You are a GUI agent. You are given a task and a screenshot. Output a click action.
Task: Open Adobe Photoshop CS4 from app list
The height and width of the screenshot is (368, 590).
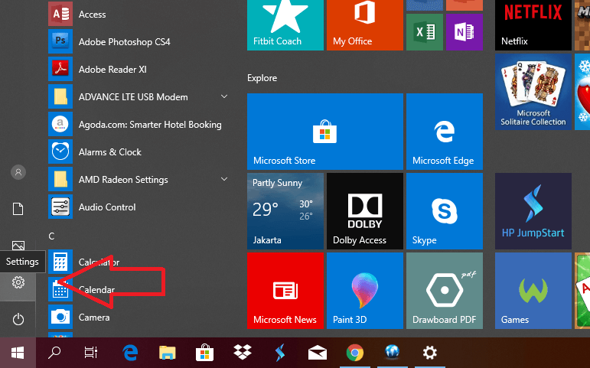[x=124, y=41]
